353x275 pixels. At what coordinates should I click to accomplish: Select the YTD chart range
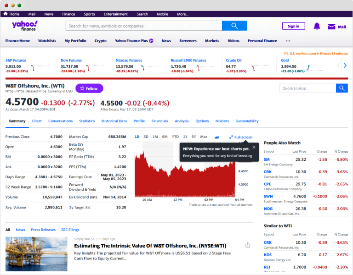tap(175, 137)
